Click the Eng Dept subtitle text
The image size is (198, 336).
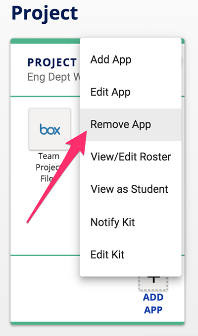pyautogui.click(x=53, y=77)
